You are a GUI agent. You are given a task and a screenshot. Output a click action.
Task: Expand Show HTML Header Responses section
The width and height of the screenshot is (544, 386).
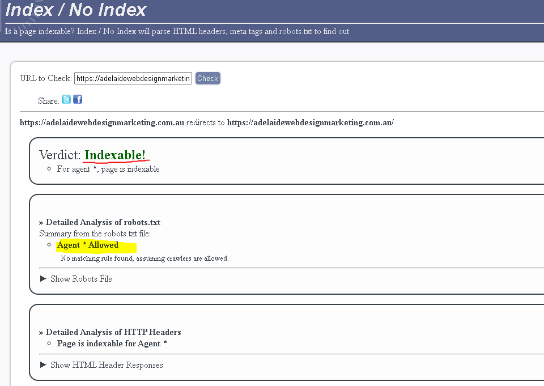(x=101, y=365)
